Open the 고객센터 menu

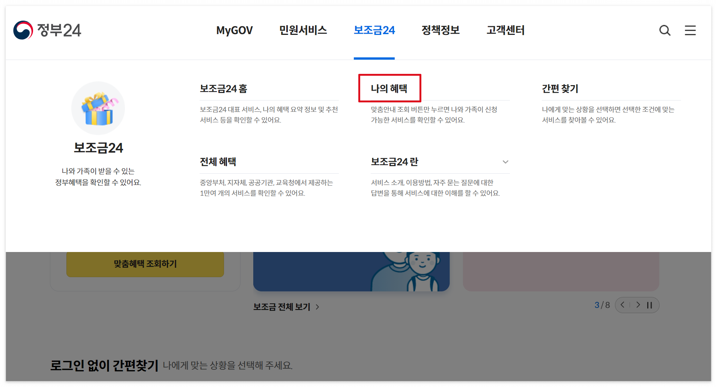[506, 30]
